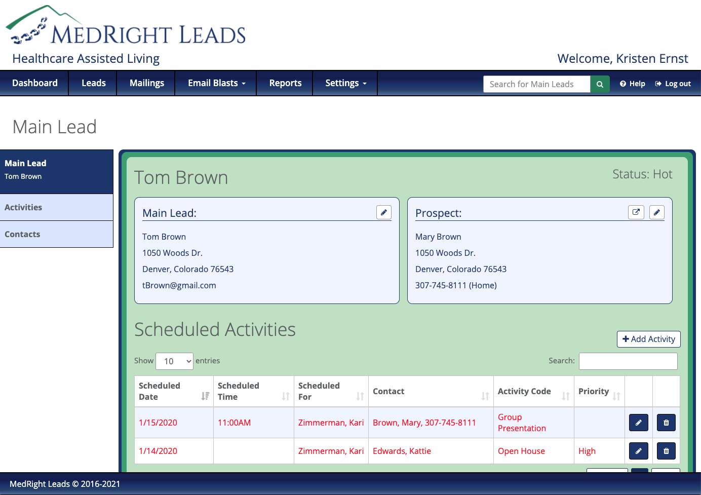
Task: Log out of the application
Action: point(673,84)
